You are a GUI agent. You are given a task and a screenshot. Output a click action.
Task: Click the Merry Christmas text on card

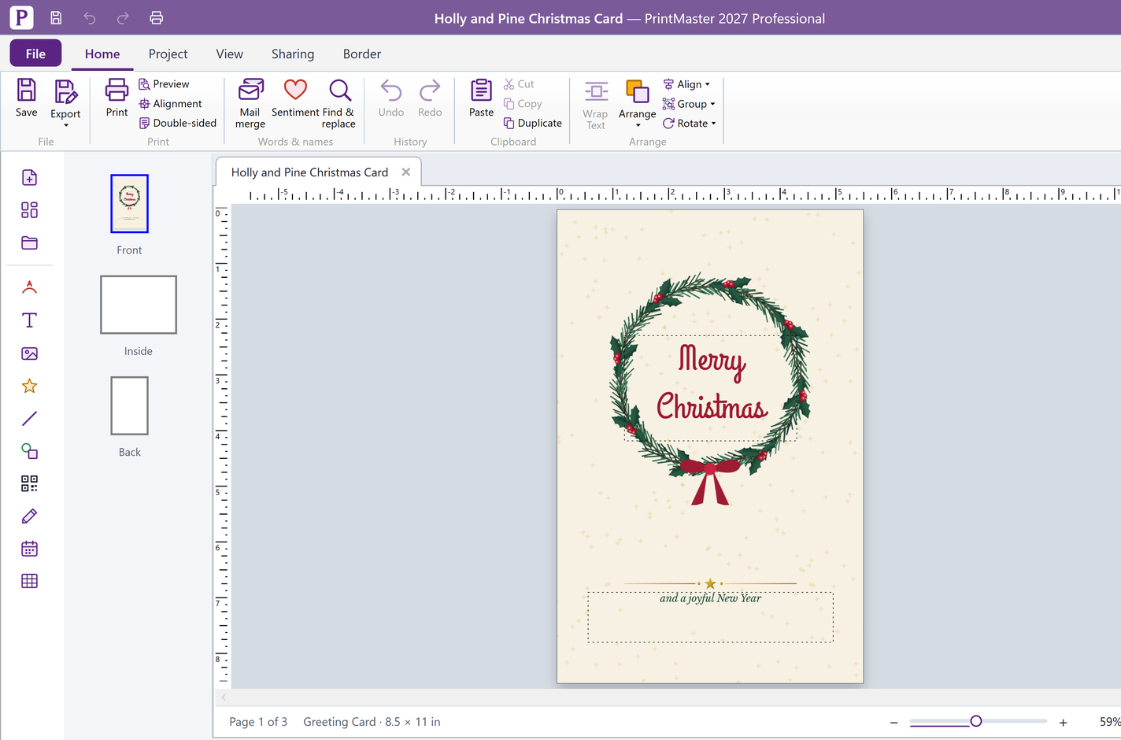pos(712,383)
